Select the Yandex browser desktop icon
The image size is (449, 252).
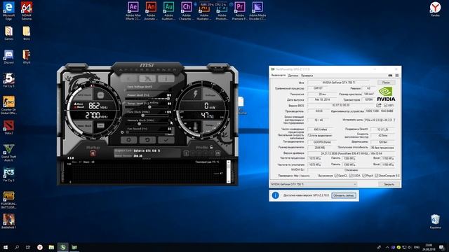[x=435, y=9]
